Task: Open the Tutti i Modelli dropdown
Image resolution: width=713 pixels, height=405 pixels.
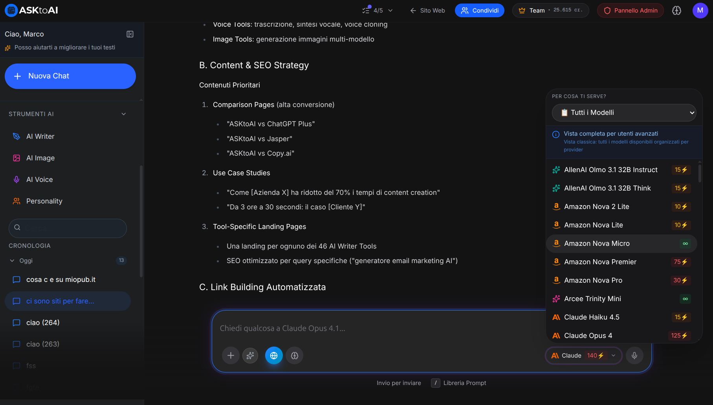Action: tap(624, 113)
